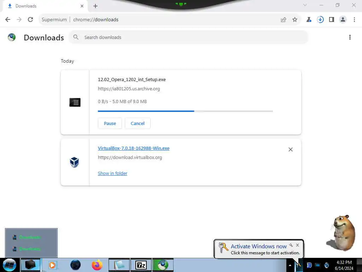The image size is (362, 272).
Task: Open the Windows Start orb
Action: pos(10,265)
